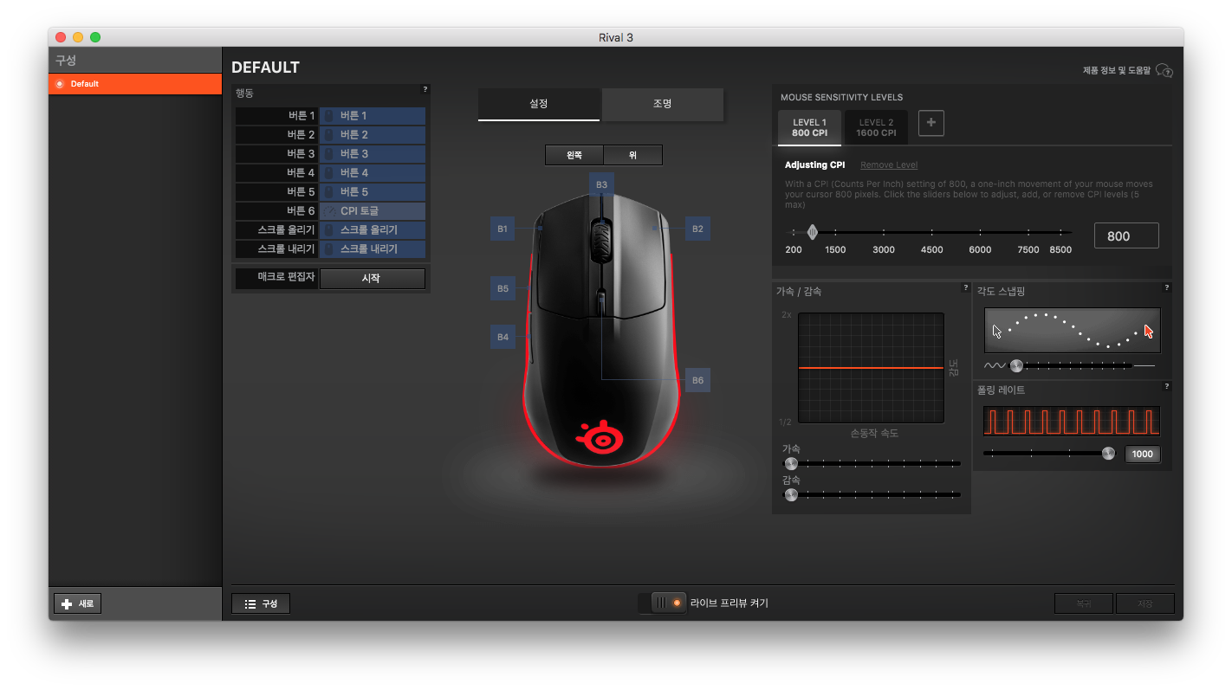1232x690 pixels.
Task: Open 버튼 4 action assignment
Action: (x=373, y=172)
